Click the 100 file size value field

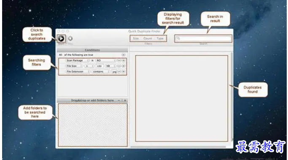100,66
